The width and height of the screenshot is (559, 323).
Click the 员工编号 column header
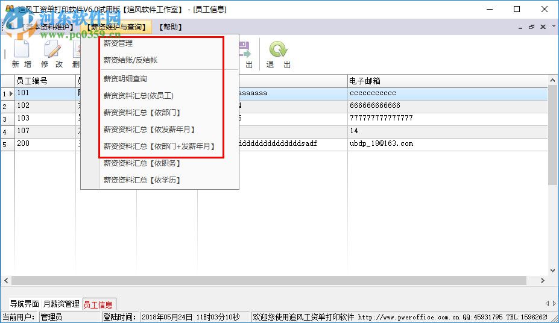point(45,81)
